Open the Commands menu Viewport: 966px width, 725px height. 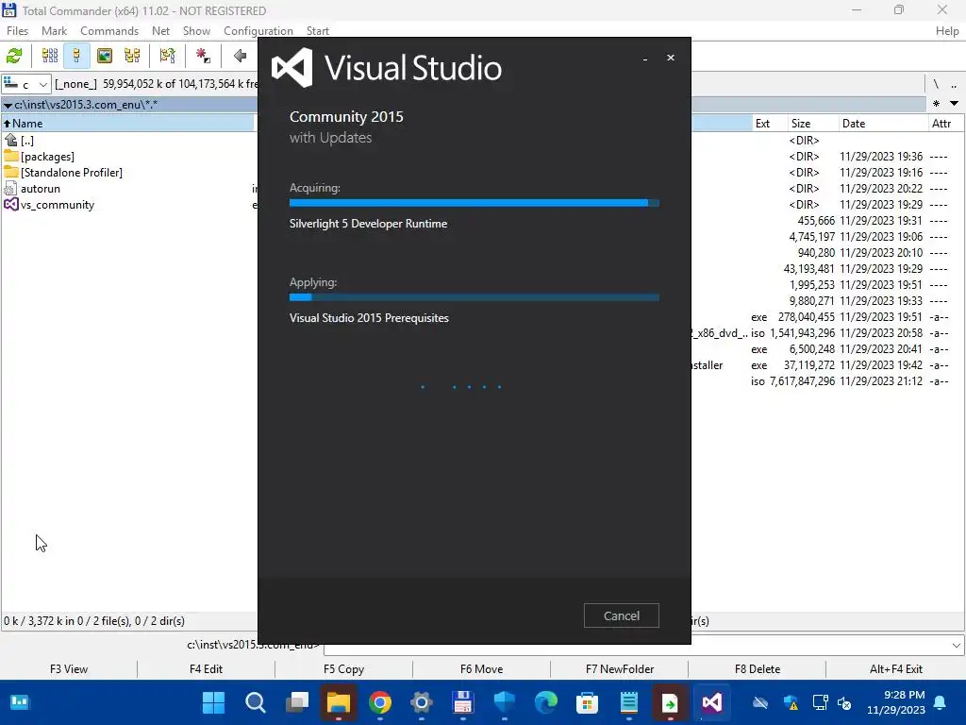(x=109, y=31)
